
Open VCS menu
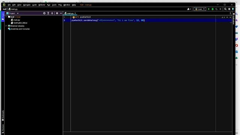(x=60, y=5)
